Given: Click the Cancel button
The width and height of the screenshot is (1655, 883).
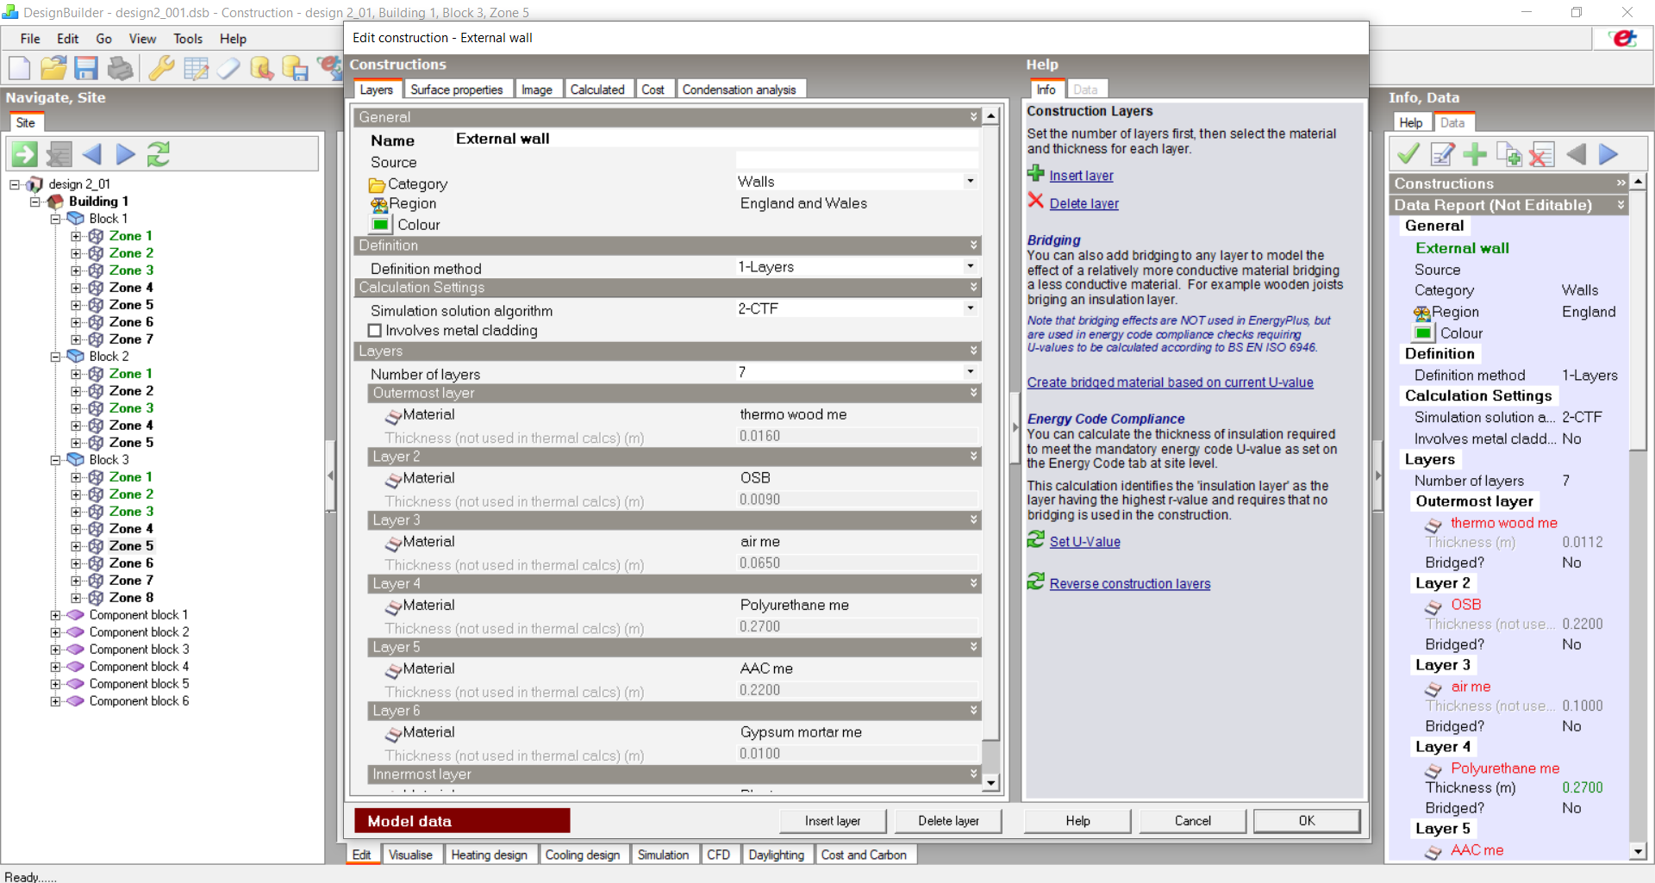Looking at the screenshot, I should click(x=1193, y=821).
